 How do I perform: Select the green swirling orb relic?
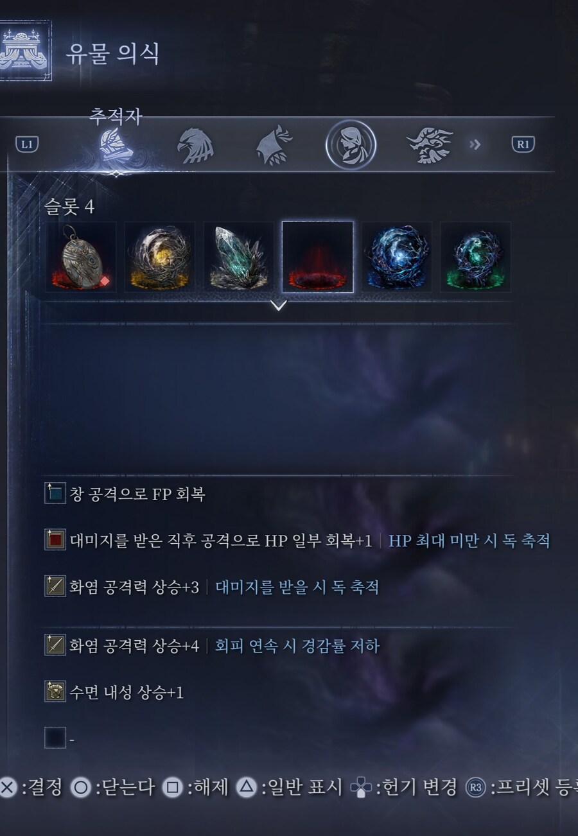476,257
